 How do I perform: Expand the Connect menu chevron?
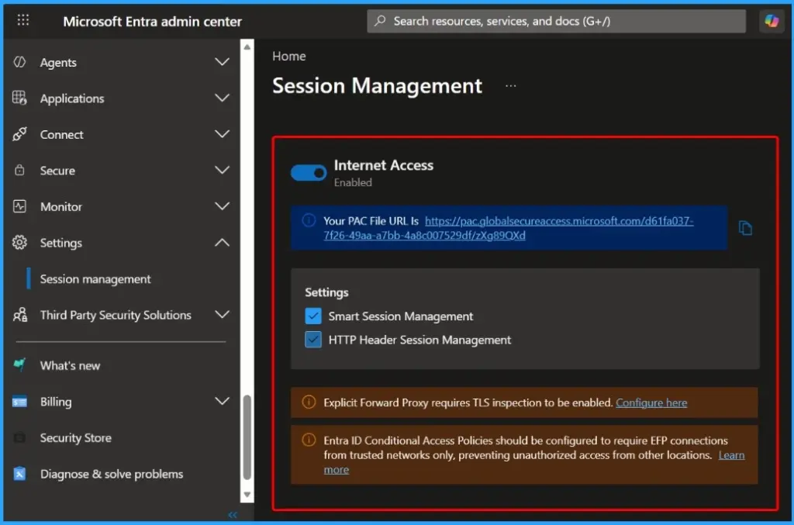pos(222,133)
